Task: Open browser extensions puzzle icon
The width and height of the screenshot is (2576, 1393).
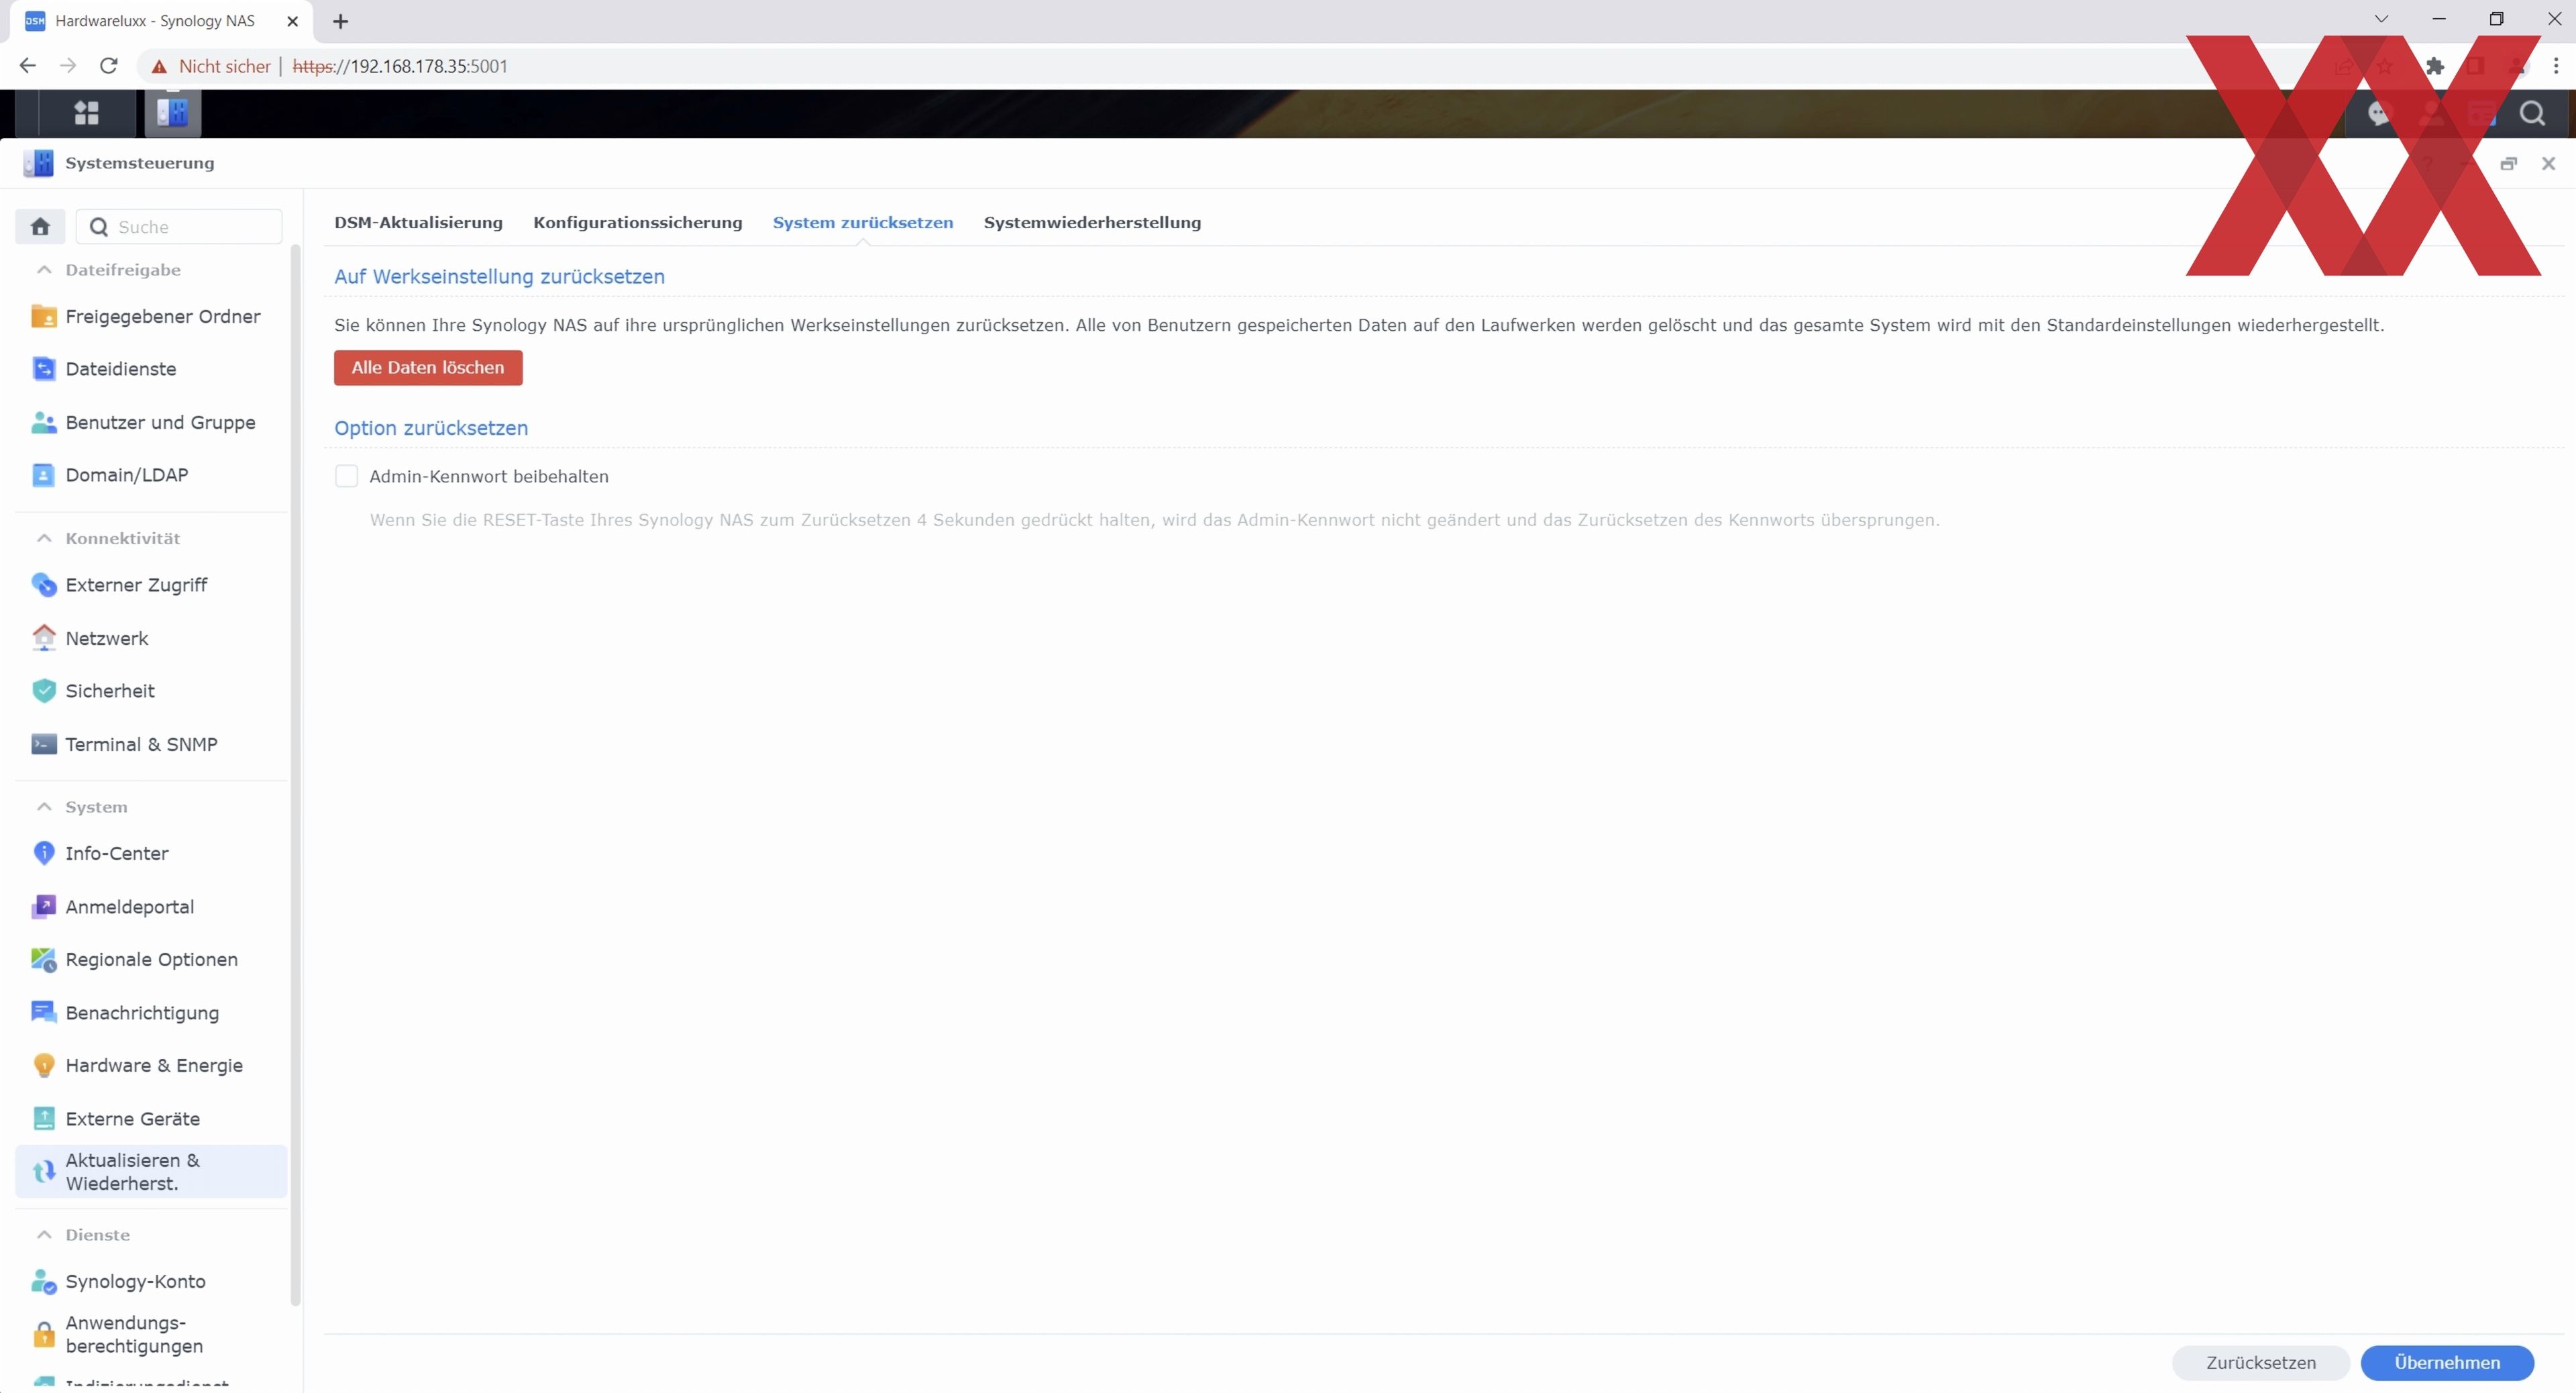Action: [2435, 66]
